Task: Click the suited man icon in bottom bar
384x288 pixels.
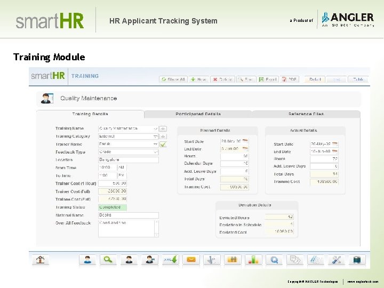Action: coord(129,260)
